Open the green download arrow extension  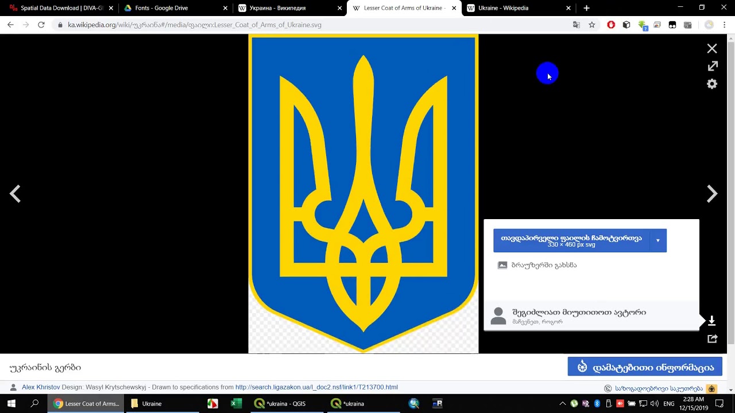[x=642, y=25]
